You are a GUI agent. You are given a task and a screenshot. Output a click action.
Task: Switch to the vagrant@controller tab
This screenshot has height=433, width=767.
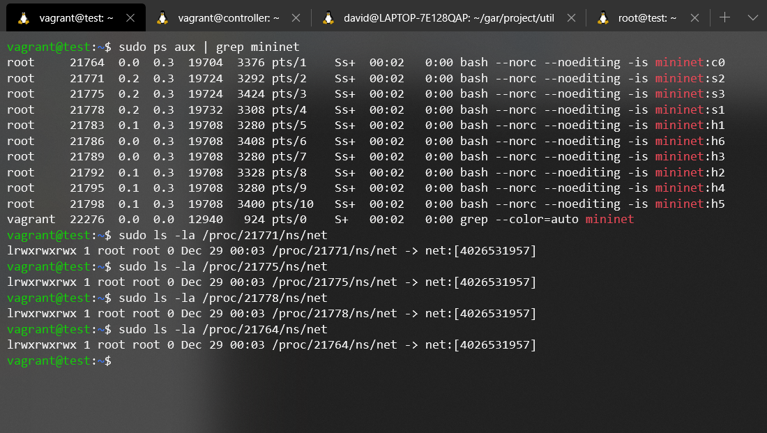click(x=229, y=18)
